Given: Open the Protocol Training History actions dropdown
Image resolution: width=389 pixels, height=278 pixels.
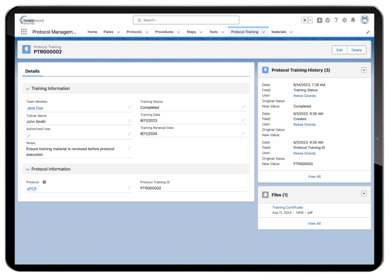Looking at the screenshot, I should (364, 70).
